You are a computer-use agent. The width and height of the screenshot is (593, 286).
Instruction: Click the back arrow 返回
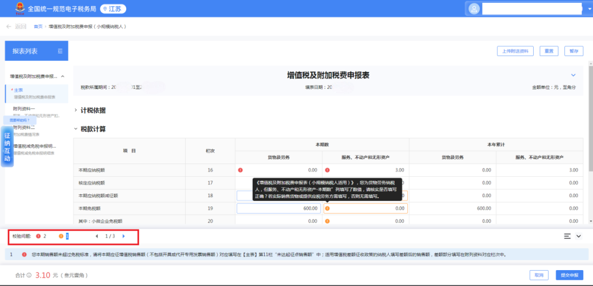coord(16,26)
